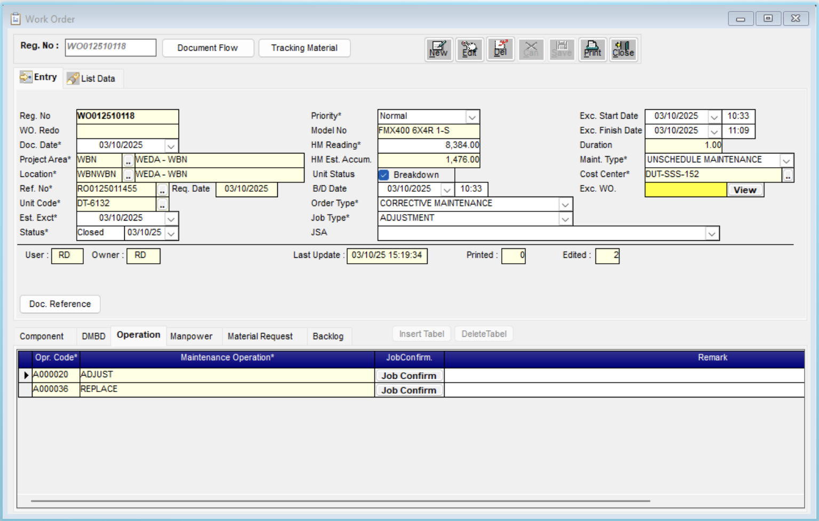
Task: Click the New toolbar icon
Action: point(439,50)
